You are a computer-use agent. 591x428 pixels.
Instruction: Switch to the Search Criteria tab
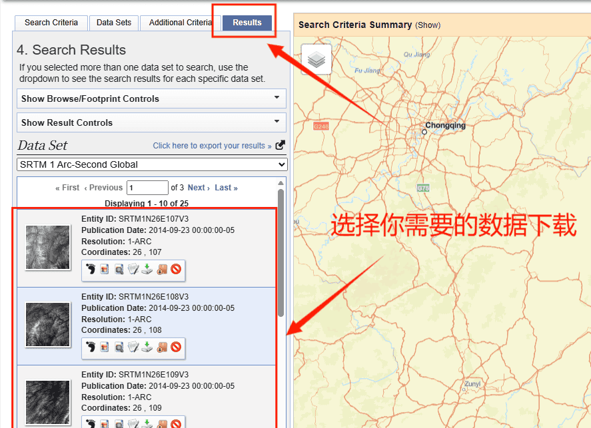pyautogui.click(x=51, y=22)
